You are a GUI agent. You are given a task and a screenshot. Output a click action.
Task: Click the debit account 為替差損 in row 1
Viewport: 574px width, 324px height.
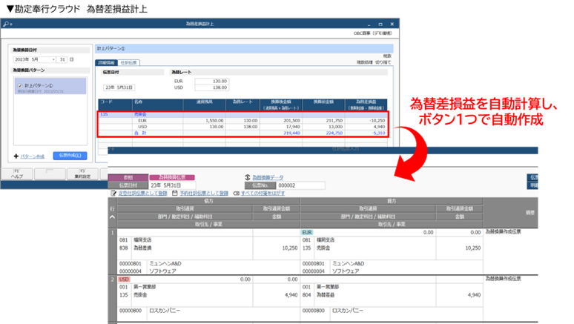[x=142, y=248]
